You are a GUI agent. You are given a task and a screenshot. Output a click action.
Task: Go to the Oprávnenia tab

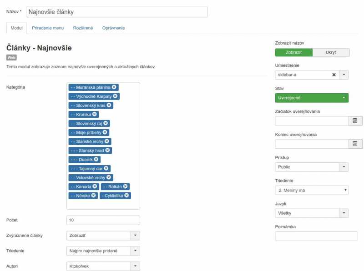pos(113,28)
